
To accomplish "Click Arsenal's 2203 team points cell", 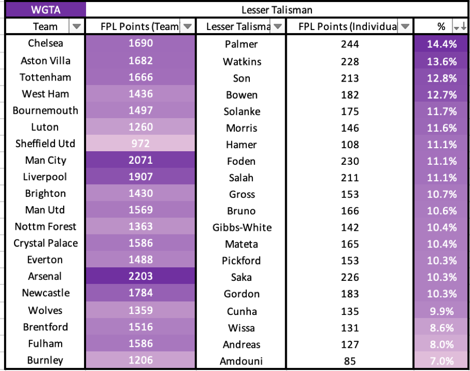I will [x=141, y=276].
